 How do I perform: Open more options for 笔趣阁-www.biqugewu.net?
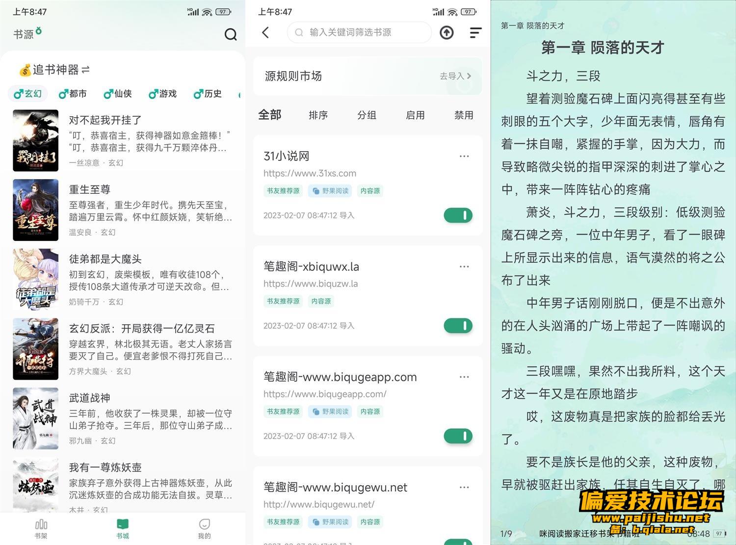coord(464,487)
